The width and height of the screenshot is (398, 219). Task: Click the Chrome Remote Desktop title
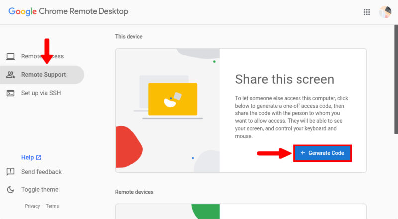point(84,11)
